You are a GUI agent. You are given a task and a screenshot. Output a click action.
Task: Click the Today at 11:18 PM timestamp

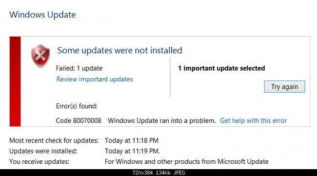coord(132,140)
